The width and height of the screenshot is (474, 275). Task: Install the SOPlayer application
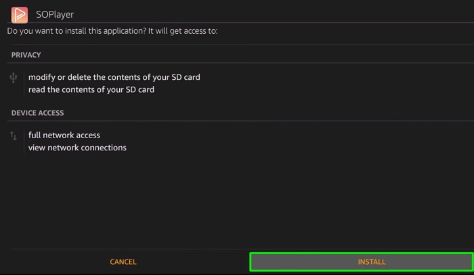click(x=362, y=261)
